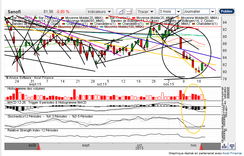Click the left red timeline range marker
The image size is (244, 156).
tap(39, 147)
